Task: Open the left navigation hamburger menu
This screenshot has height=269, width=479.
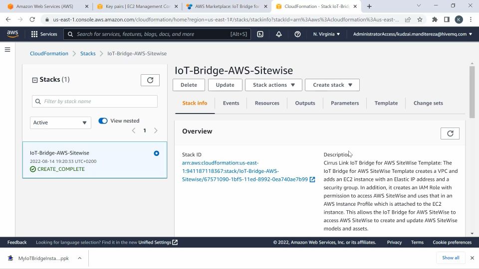Action: click(x=7, y=49)
